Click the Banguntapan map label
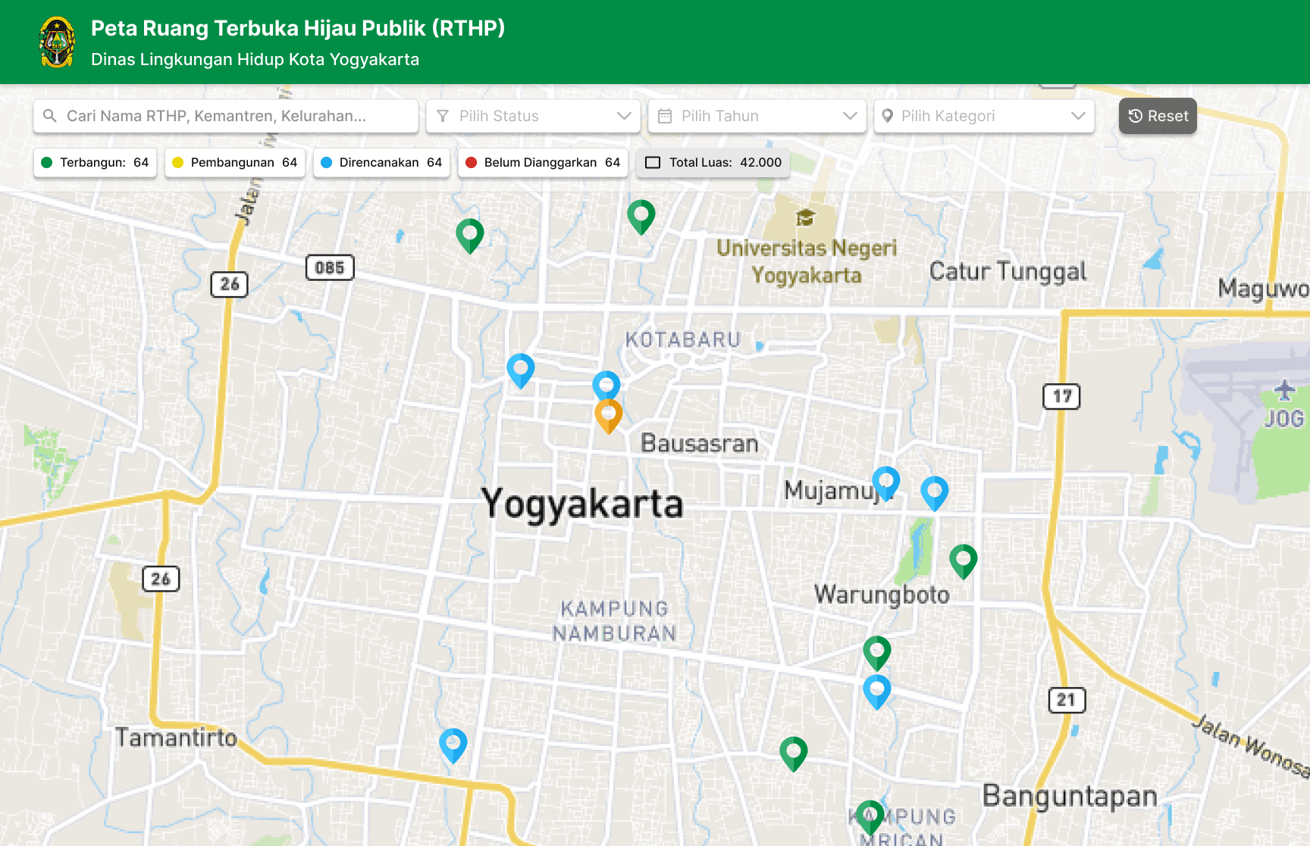This screenshot has width=1310, height=846. click(1070, 796)
